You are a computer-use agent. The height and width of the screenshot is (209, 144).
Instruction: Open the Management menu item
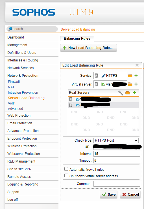pyautogui.click(x=32, y=45)
